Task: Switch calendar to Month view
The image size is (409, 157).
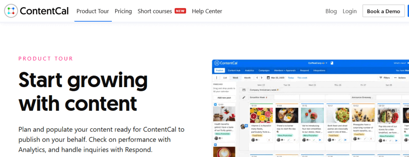Action: coord(247,78)
